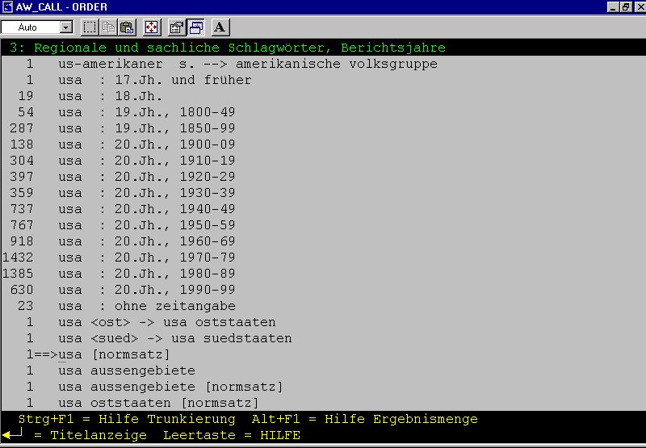Open the Properties toolbar icon
The height and width of the screenshot is (448, 646).
coord(177,27)
